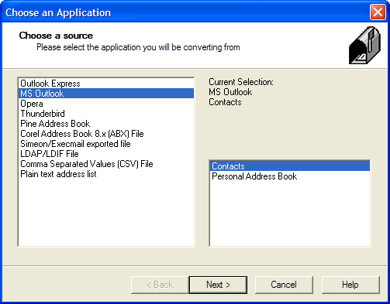Close the Choose an Application window

pyautogui.click(x=378, y=12)
